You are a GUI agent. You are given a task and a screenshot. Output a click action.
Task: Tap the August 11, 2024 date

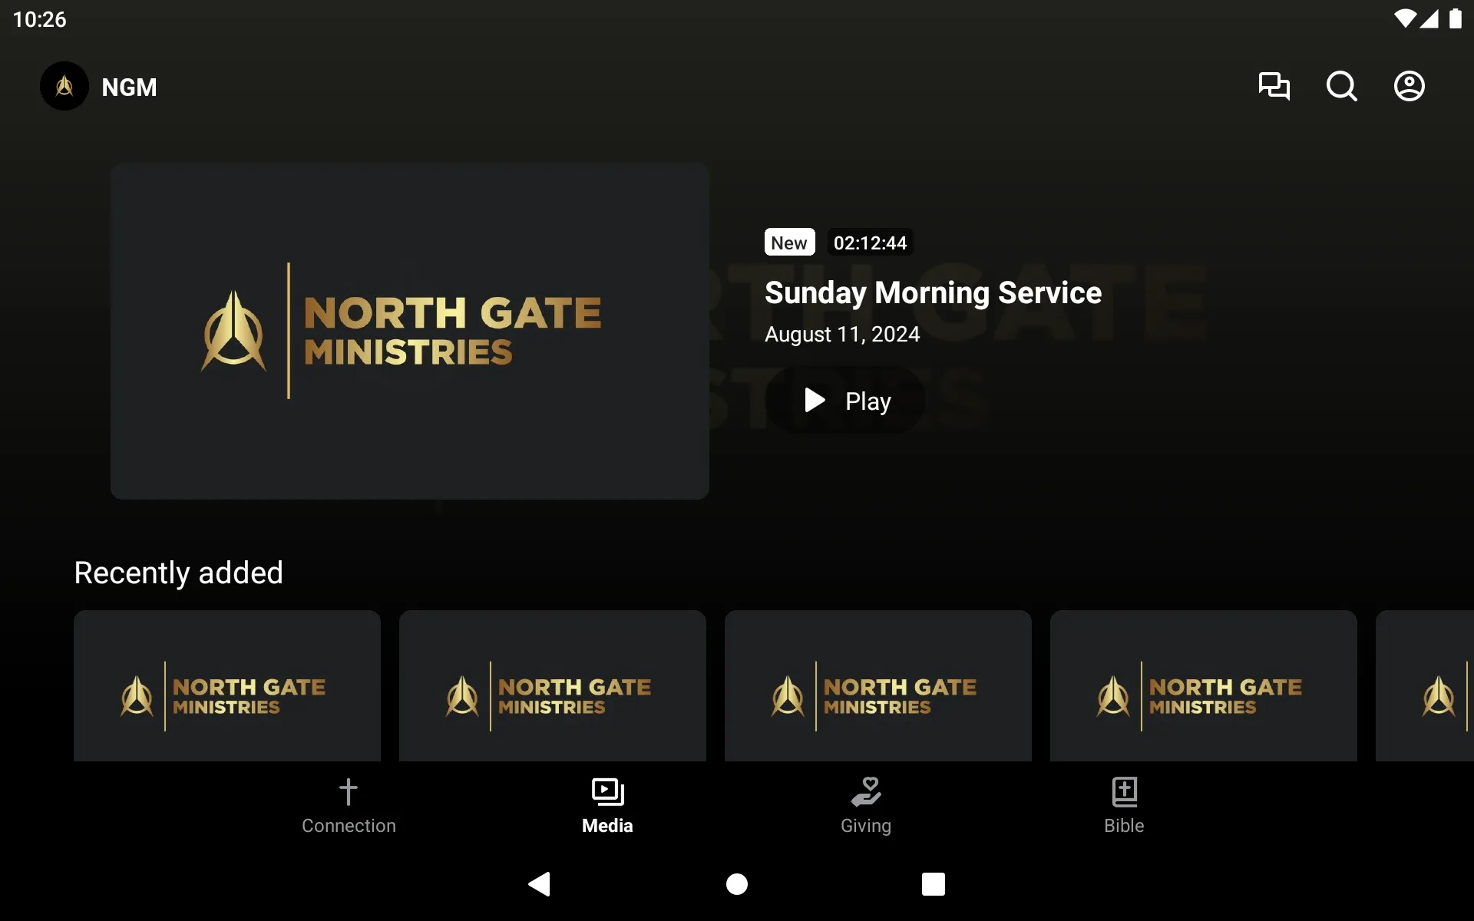coord(842,334)
